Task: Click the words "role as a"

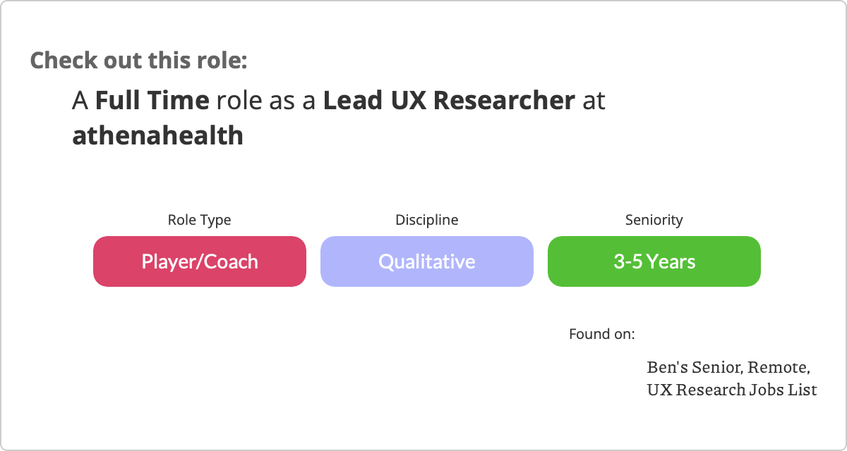Action: [x=266, y=101]
